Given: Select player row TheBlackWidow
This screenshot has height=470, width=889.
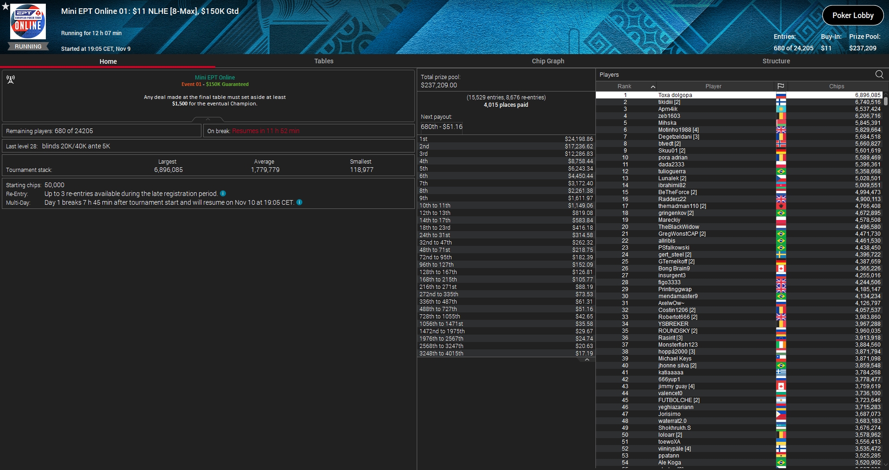Looking at the screenshot, I should click(739, 227).
